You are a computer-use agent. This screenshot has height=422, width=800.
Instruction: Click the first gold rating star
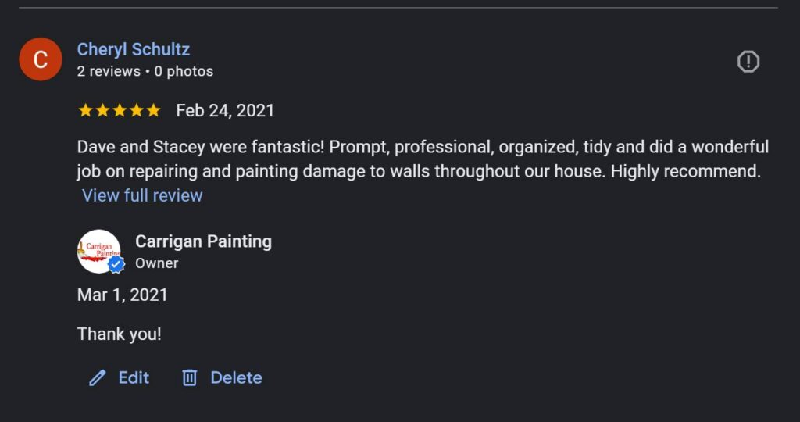pos(85,111)
